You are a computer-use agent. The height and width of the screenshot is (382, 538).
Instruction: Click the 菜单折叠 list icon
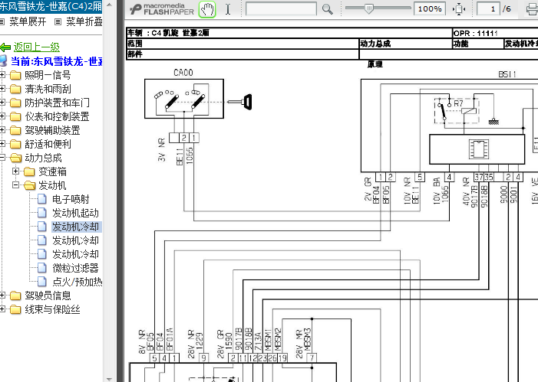click(x=58, y=22)
